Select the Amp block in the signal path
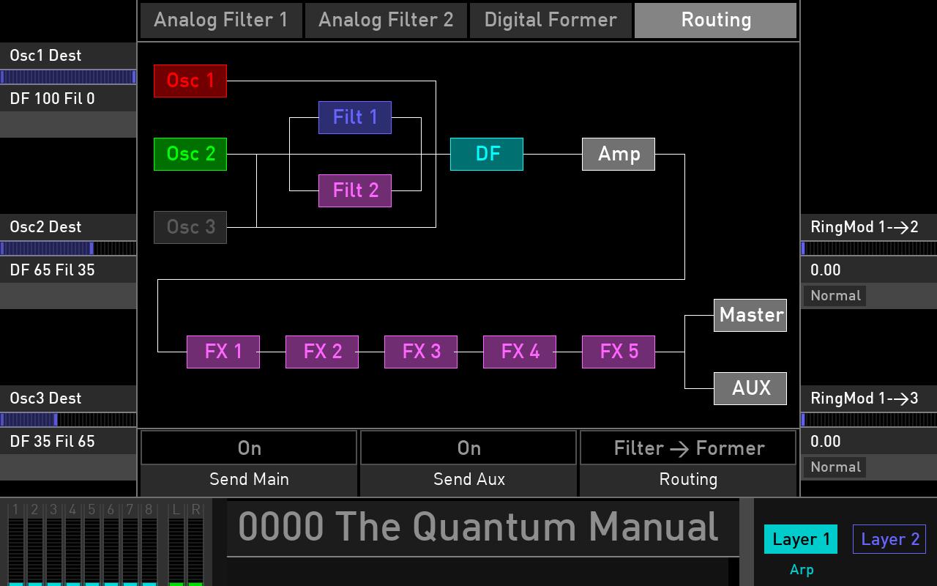This screenshot has height=586, width=937. click(x=618, y=154)
